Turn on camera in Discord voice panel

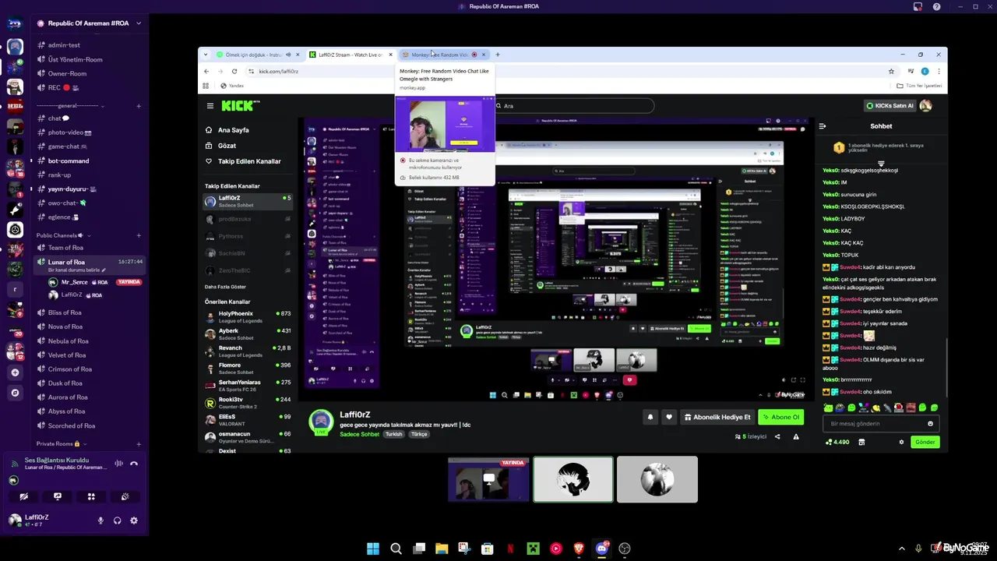click(23, 496)
